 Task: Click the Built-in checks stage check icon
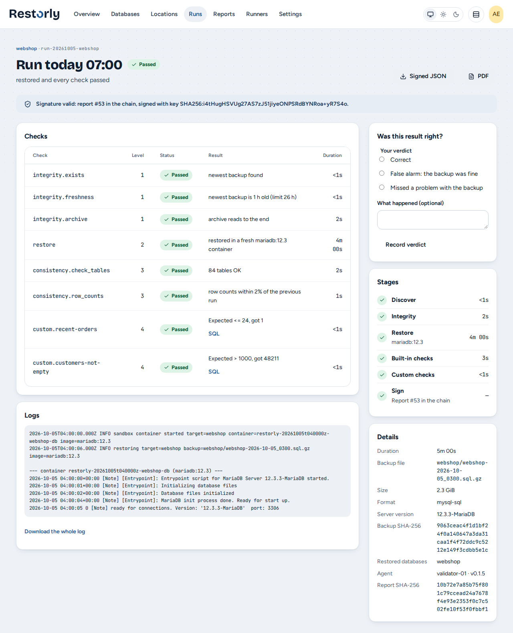[x=382, y=358]
